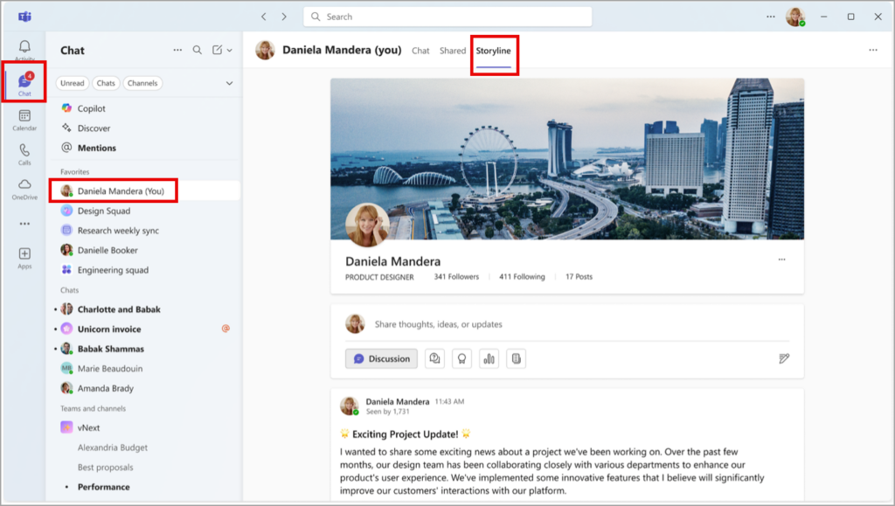
Task: Open Settings and more ellipsis in title bar
Action: pyautogui.click(x=771, y=17)
